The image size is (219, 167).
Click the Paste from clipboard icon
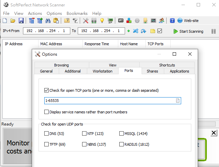(56, 21)
